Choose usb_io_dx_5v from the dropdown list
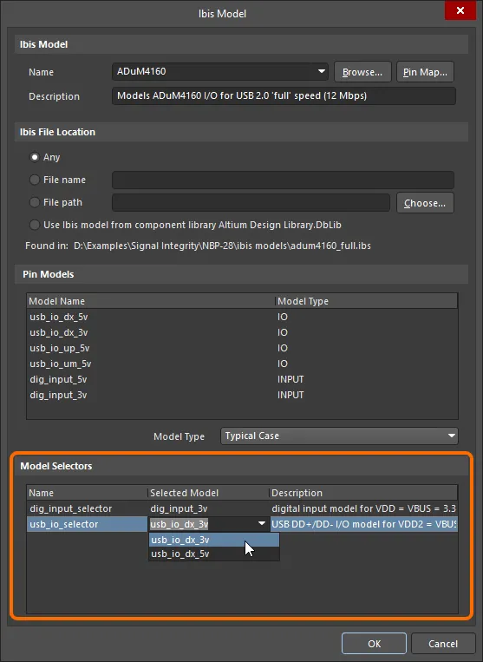 point(214,554)
